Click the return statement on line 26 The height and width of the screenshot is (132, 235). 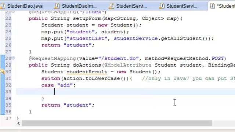[x=68, y=45]
